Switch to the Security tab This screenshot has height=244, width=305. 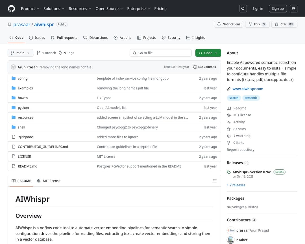coord(171,38)
